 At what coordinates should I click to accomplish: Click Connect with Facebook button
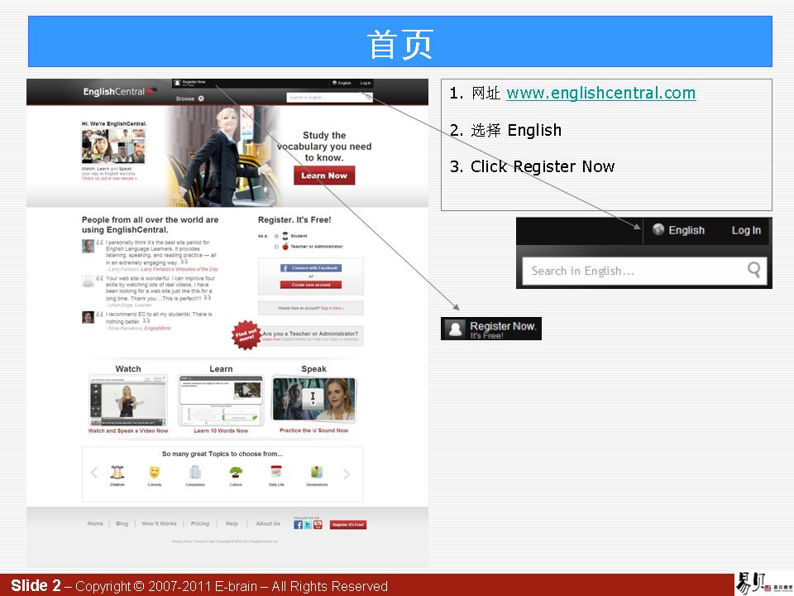pos(311,268)
